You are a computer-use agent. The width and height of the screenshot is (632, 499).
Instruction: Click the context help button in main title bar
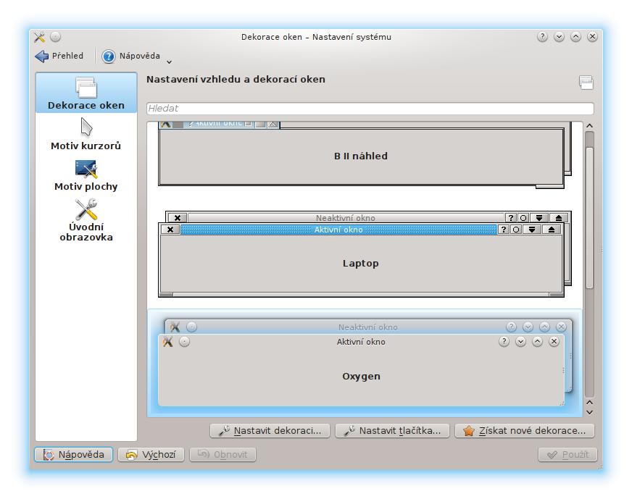pos(543,37)
